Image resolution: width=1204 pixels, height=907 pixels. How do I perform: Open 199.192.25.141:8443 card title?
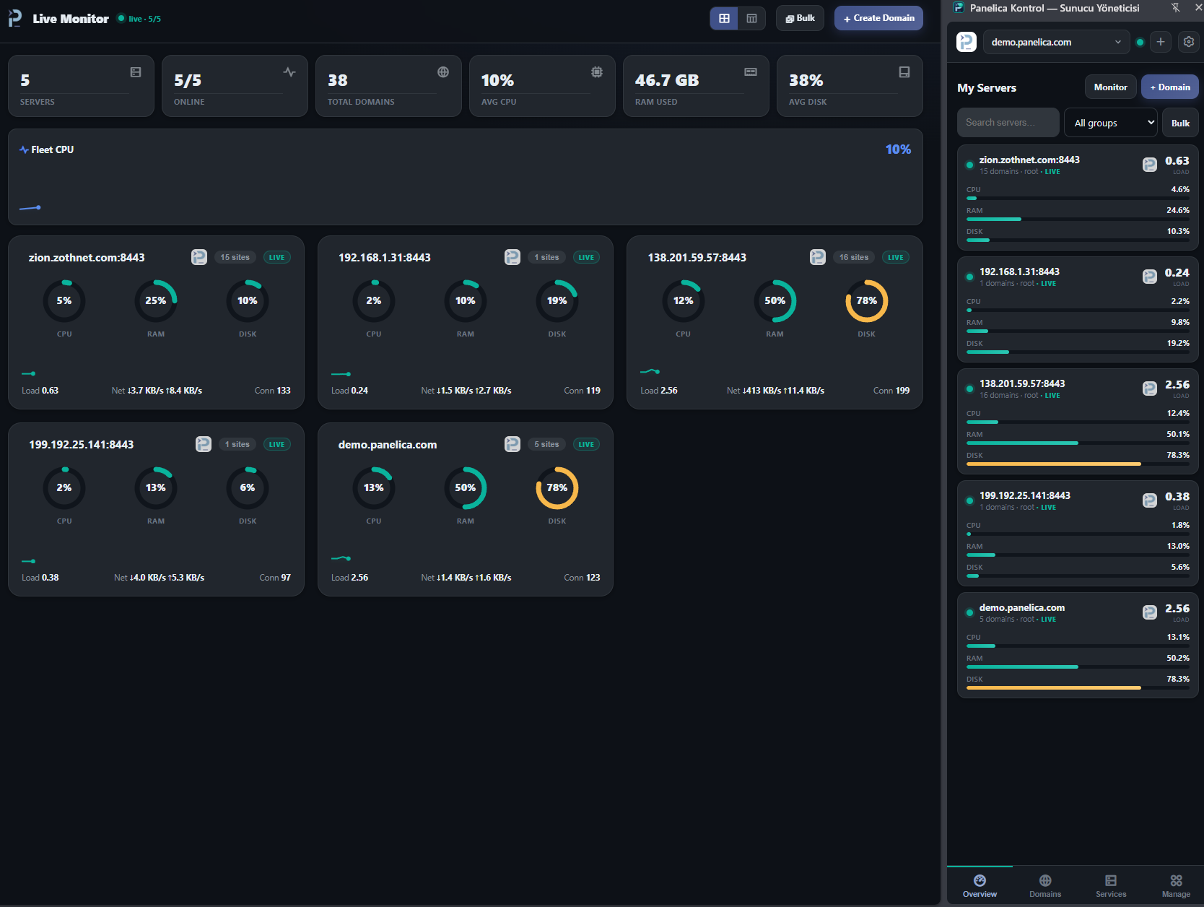(x=82, y=445)
